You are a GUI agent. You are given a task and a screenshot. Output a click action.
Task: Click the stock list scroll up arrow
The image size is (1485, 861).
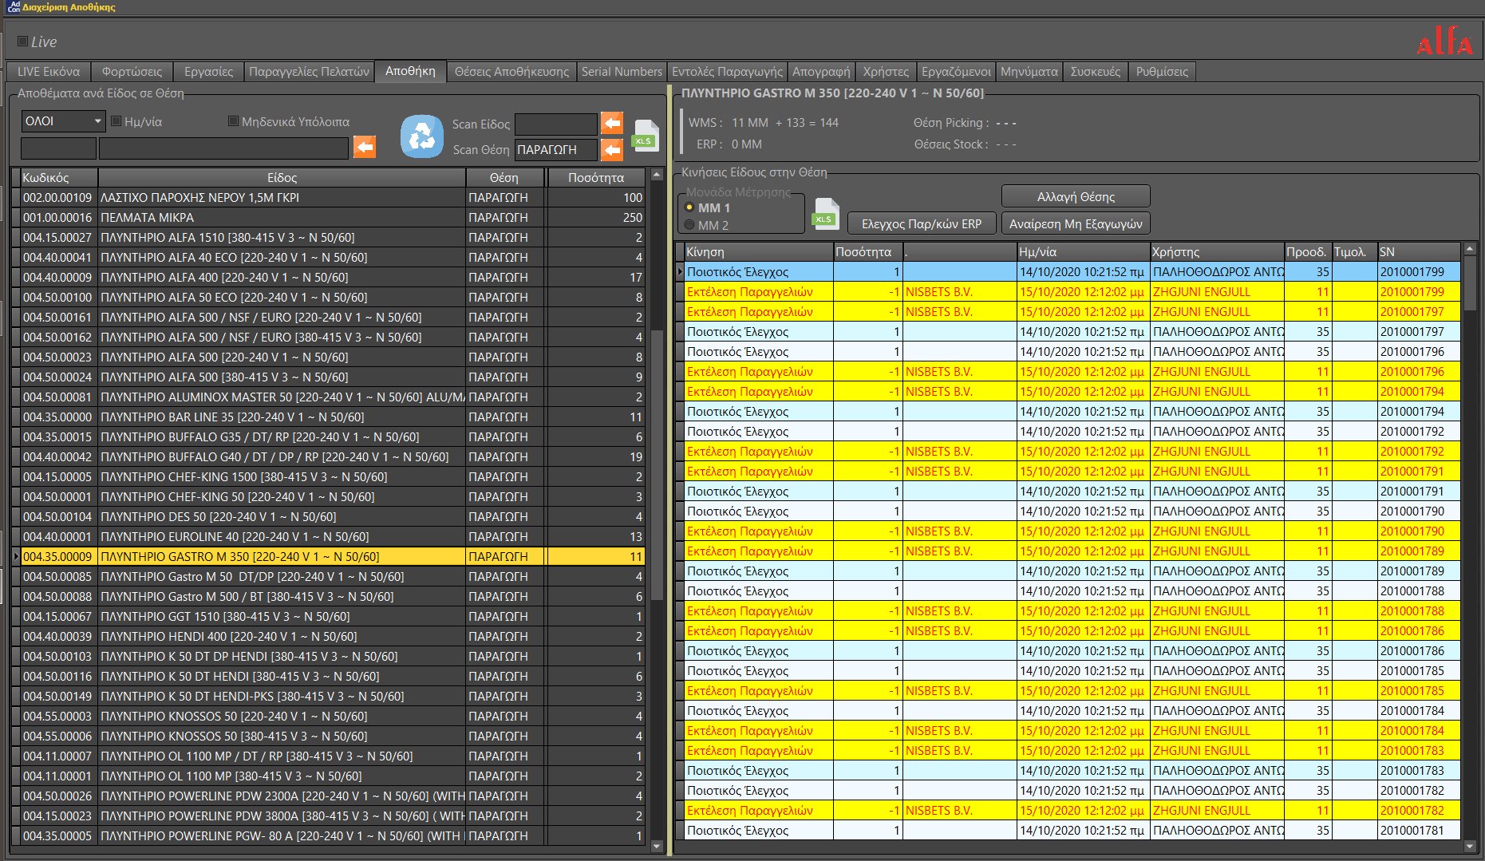(657, 175)
